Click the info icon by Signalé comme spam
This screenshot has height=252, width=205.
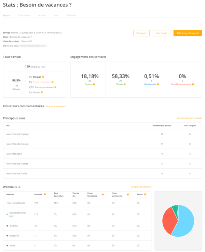point(193,84)
